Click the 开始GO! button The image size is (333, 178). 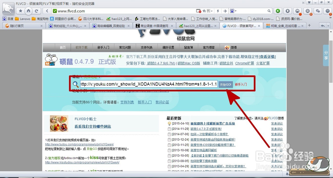(x=225, y=84)
